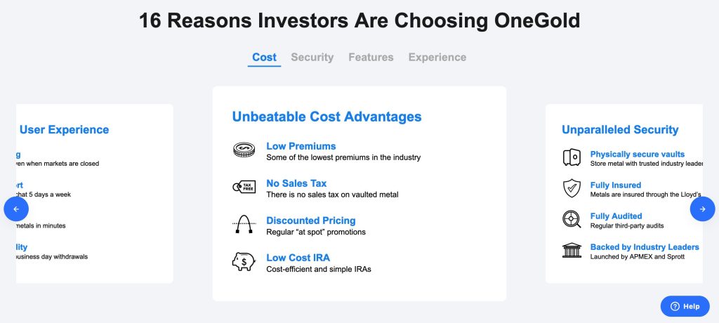
Task: Switch to the Cost tab
Action: click(264, 58)
